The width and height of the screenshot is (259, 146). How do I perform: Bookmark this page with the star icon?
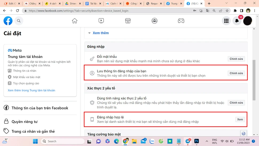click(227, 11)
